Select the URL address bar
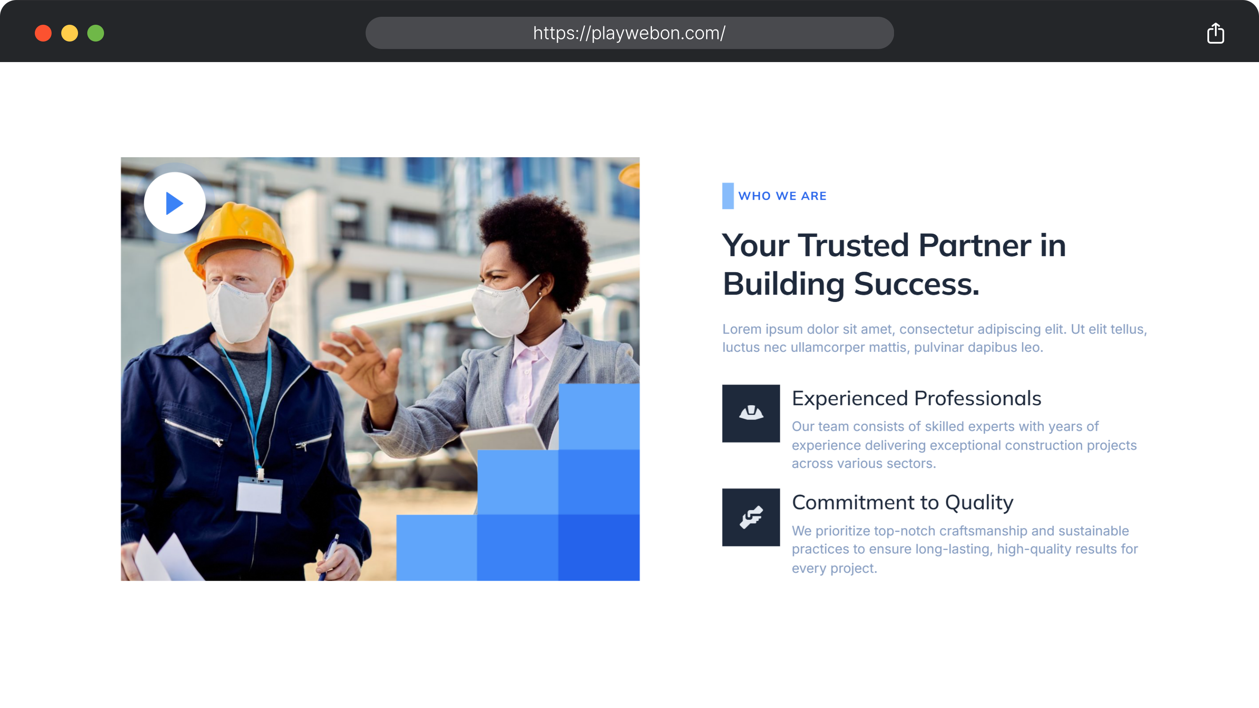 [629, 33]
